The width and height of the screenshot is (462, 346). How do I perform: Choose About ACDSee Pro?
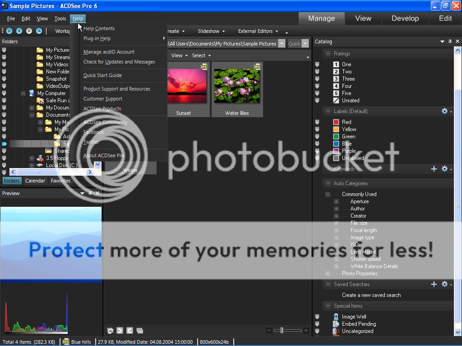click(x=104, y=155)
